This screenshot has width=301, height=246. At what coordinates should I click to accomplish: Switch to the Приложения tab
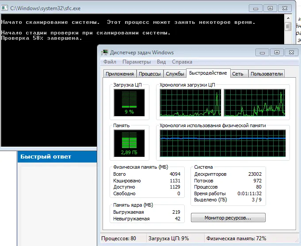coord(119,74)
